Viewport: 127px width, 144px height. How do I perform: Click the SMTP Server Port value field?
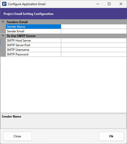click(x=94, y=45)
